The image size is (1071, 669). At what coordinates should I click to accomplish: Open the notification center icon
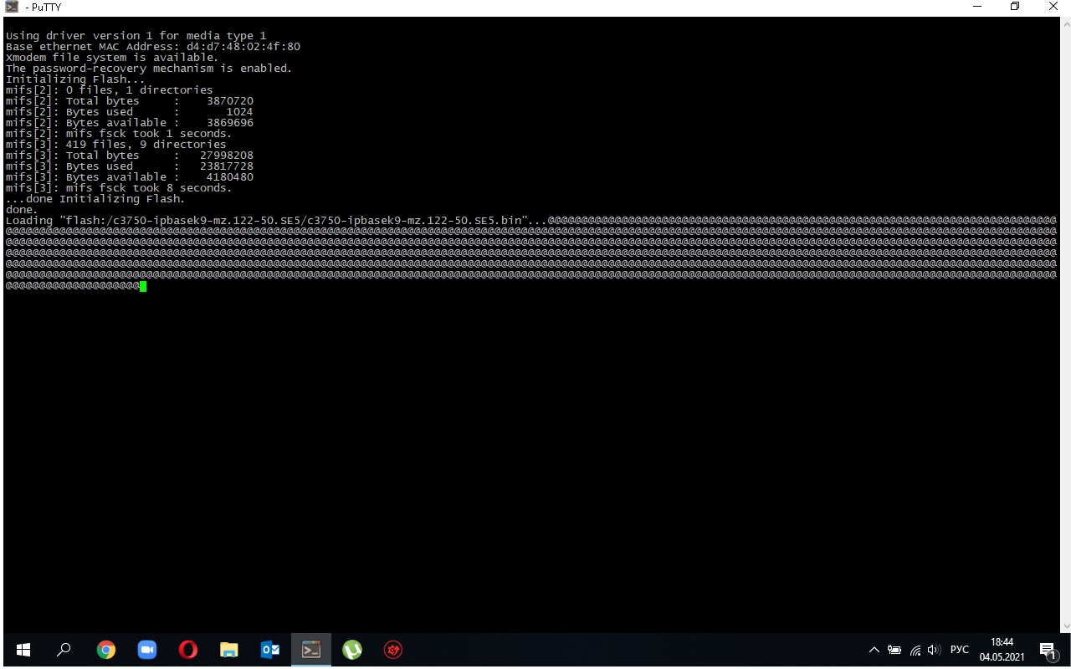pos(1048,650)
